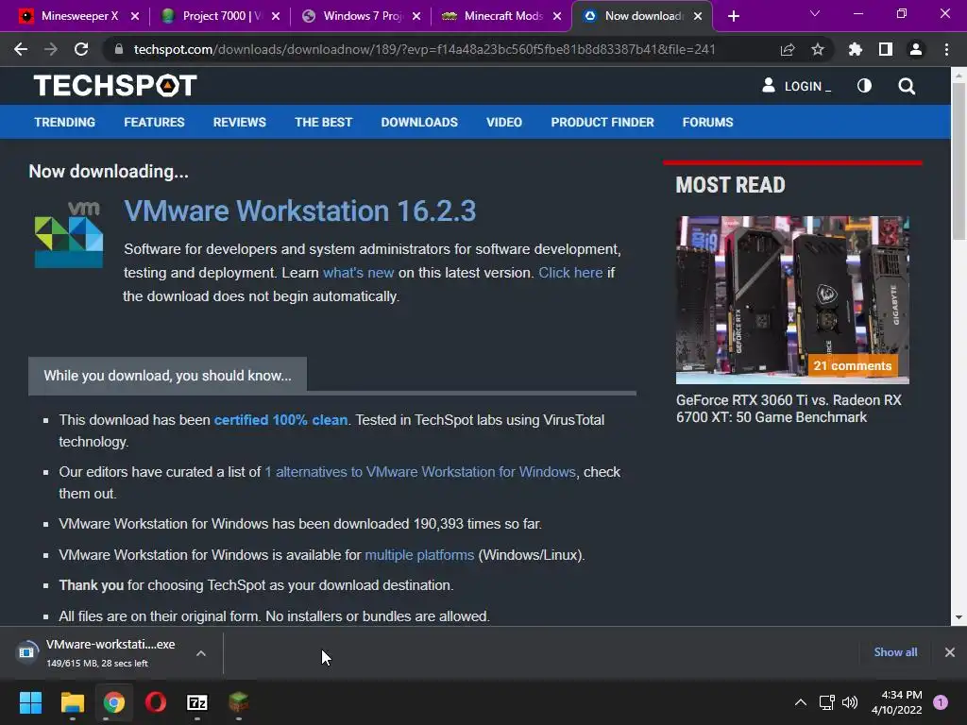Reload the current page

tap(81, 49)
